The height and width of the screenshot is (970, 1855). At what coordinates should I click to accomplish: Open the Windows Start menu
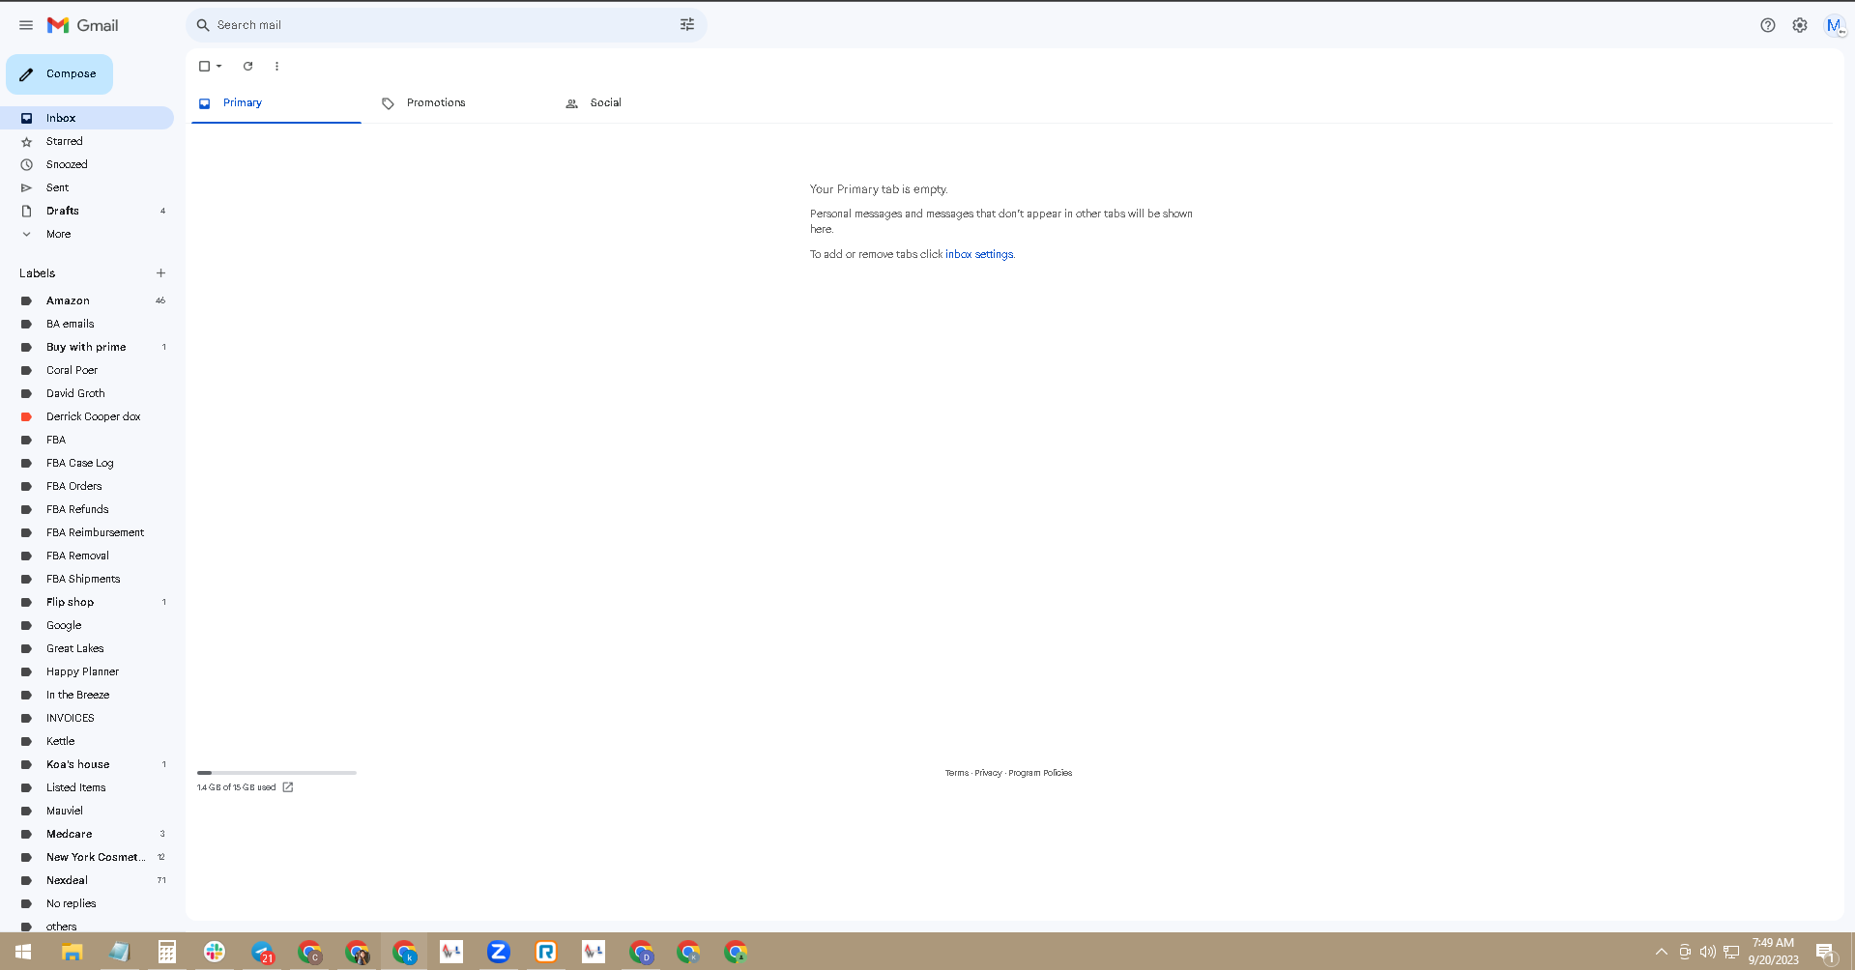[x=23, y=952]
